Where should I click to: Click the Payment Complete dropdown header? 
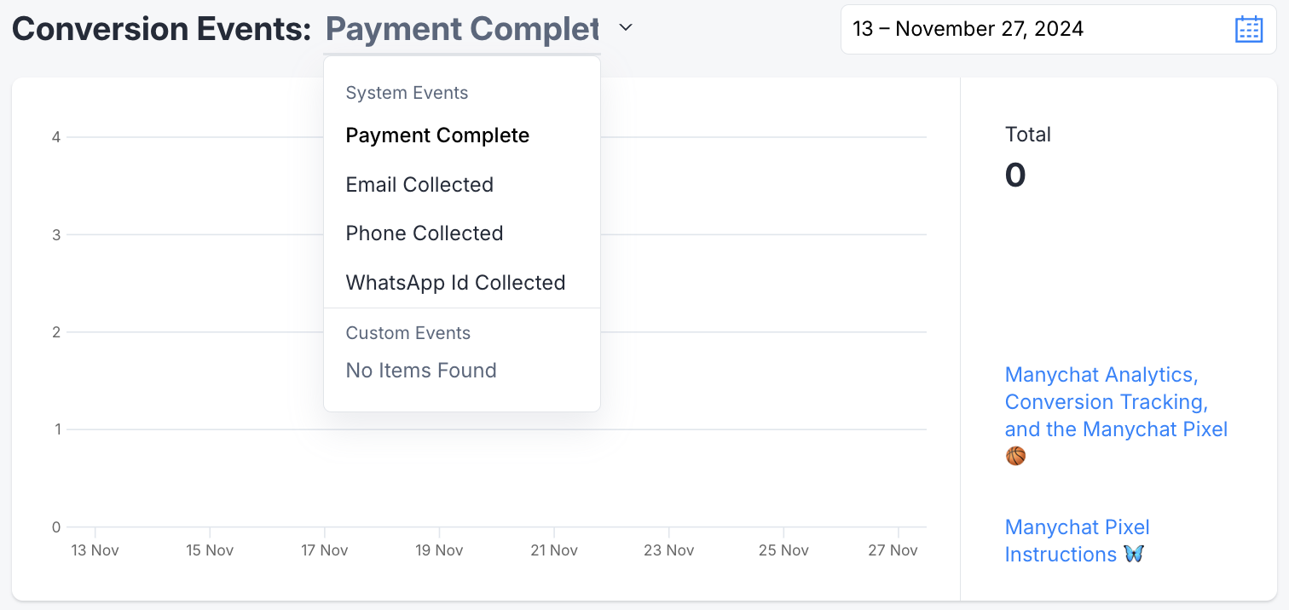click(x=463, y=29)
